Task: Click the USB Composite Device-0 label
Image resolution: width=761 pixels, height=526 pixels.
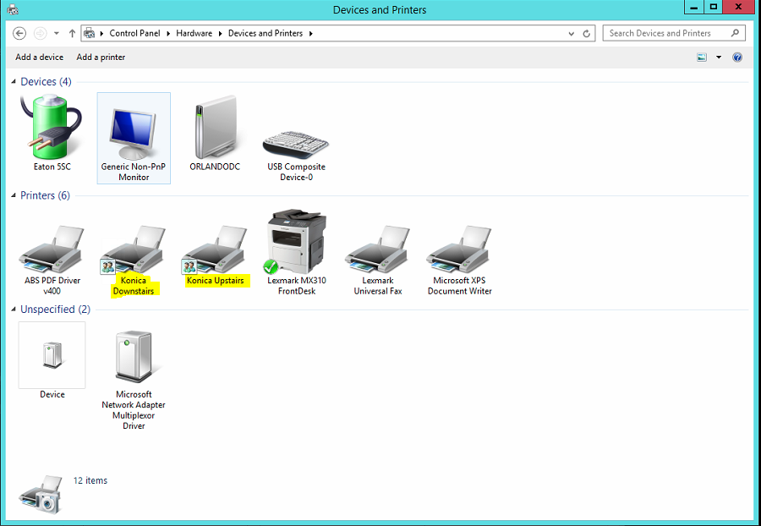Action: tap(296, 172)
